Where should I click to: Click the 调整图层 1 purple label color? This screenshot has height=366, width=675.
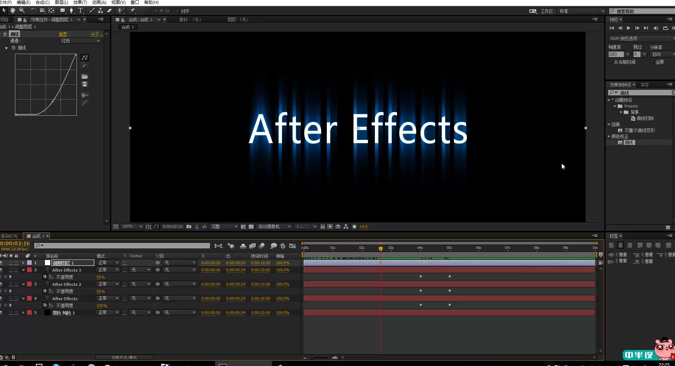click(30, 263)
